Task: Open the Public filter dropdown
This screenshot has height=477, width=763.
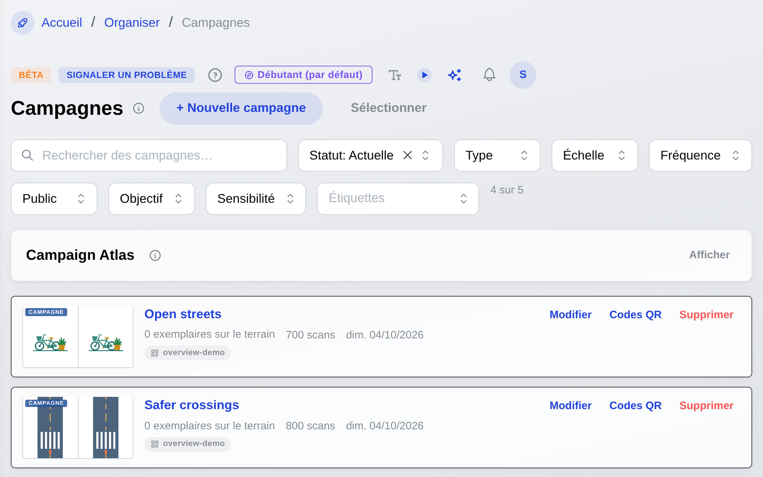Action: click(x=54, y=199)
